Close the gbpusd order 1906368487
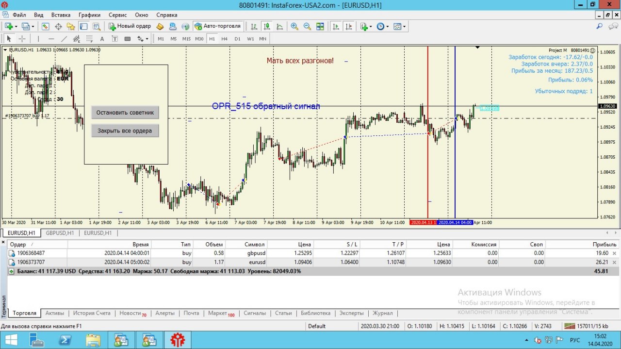 coord(615,253)
